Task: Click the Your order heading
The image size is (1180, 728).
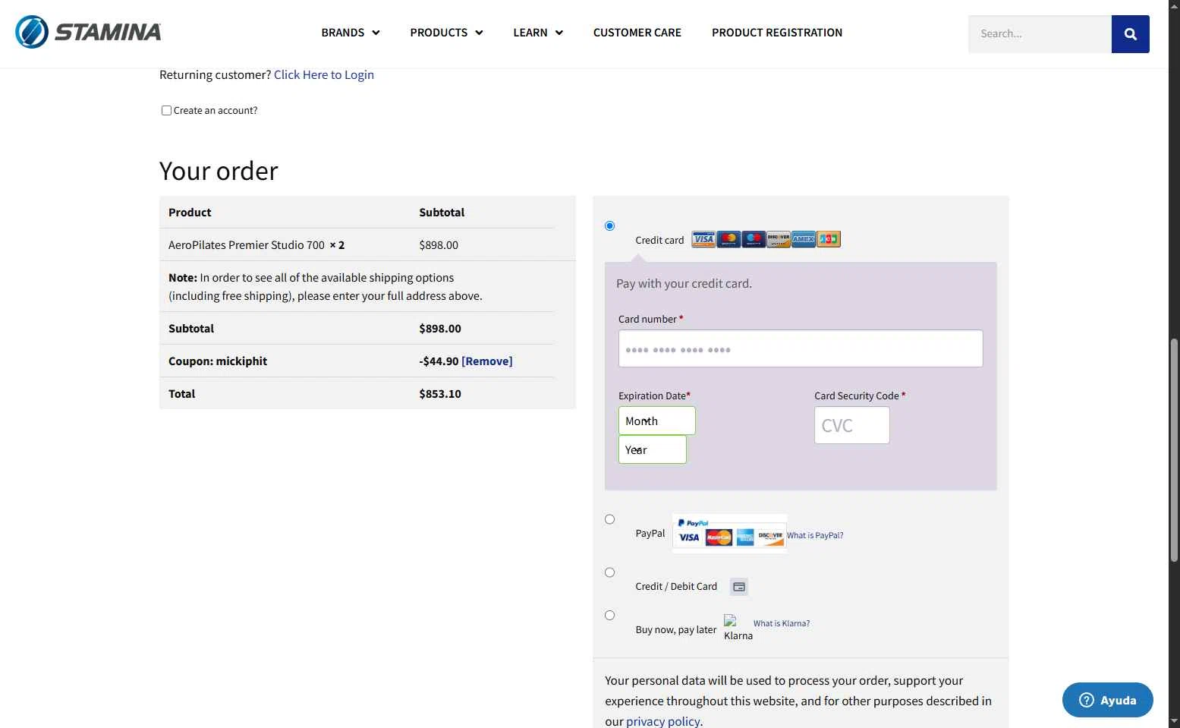Action: (x=219, y=171)
